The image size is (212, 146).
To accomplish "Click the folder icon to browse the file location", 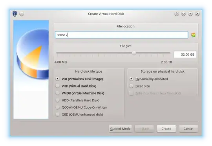I will pos(193,35).
